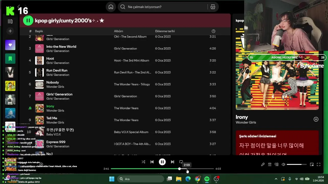Image resolution: width=328 pixels, height=184 pixels.
Task: Open the Browse icon in search bar
Action: (x=213, y=7)
